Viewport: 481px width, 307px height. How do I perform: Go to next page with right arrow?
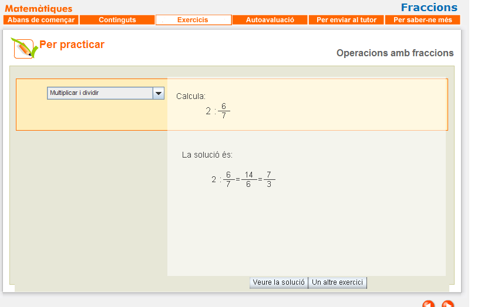click(x=448, y=305)
